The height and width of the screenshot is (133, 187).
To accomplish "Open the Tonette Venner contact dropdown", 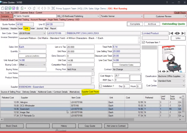I will point(142,16).
